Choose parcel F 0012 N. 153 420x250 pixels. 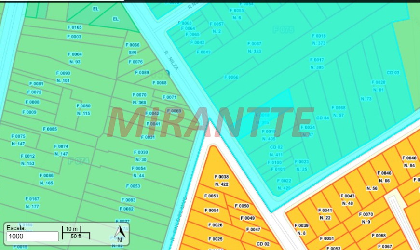[x=27, y=159]
